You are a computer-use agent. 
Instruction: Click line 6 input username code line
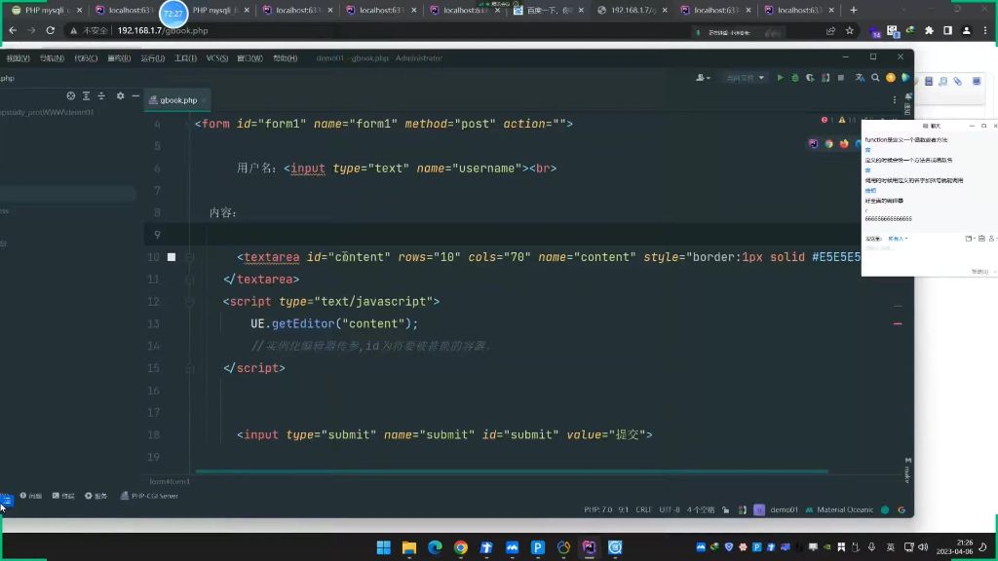397,168
